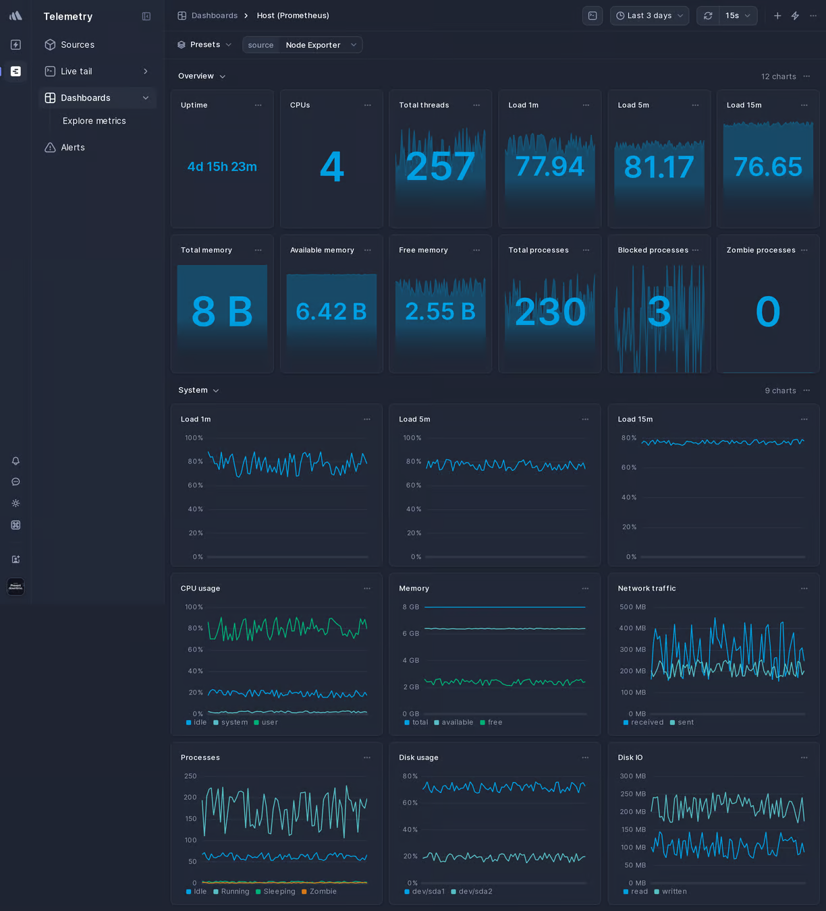This screenshot has width=826, height=911.
Task: Open notifications via the bell icon
Action: point(16,461)
